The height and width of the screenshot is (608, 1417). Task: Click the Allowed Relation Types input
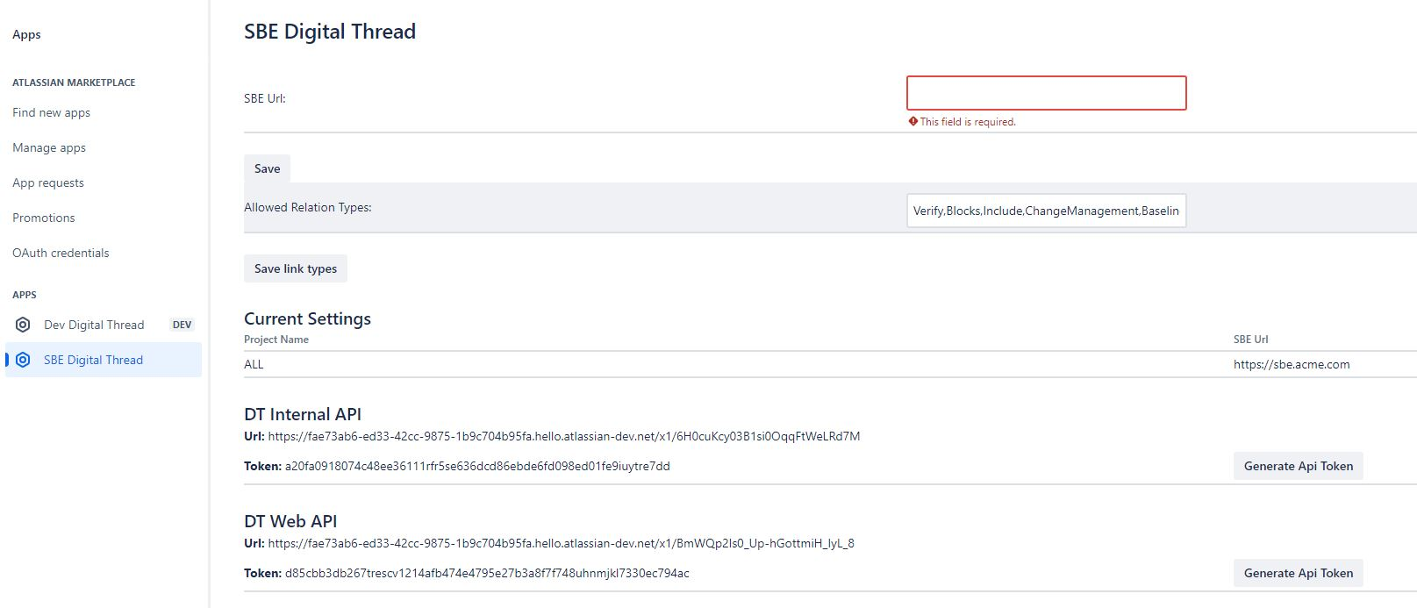point(1046,211)
